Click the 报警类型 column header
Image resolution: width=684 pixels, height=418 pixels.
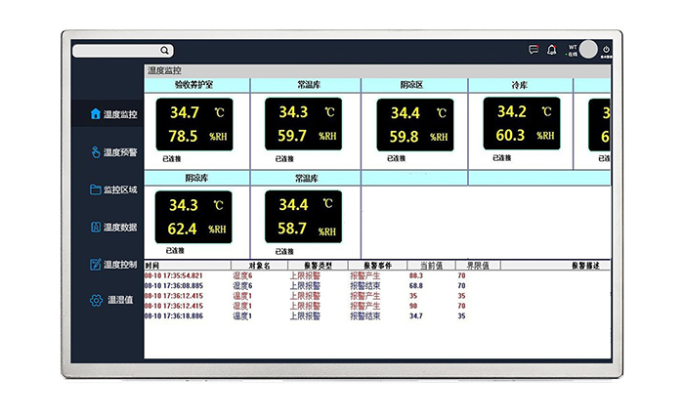click(x=318, y=266)
